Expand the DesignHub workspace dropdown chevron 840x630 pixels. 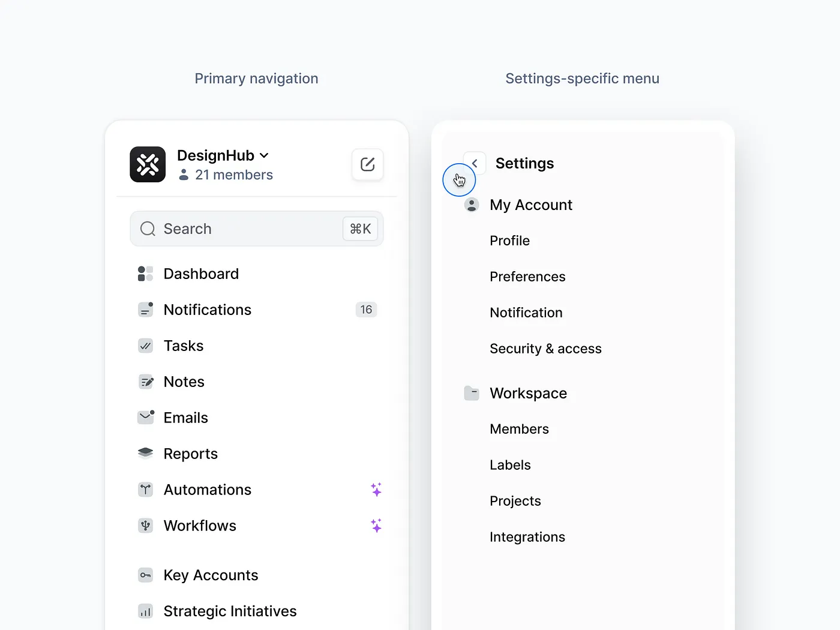coord(264,155)
